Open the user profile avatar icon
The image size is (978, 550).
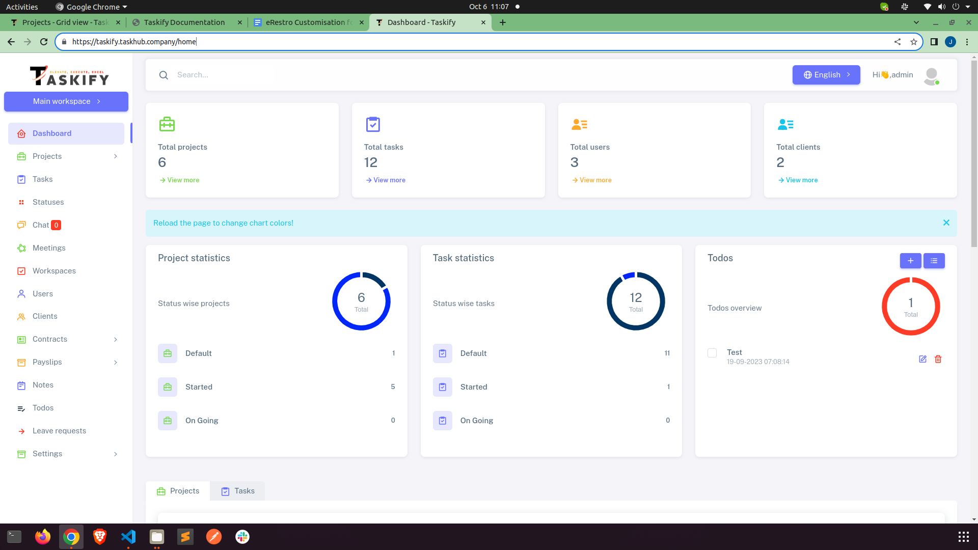click(x=932, y=75)
